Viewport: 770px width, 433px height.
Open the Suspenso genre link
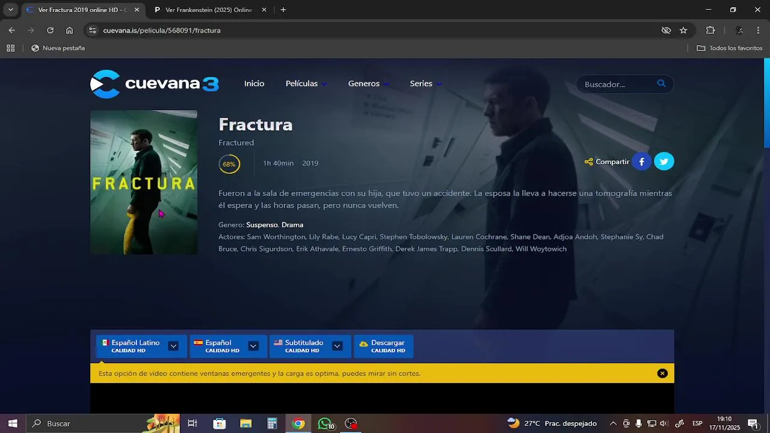(x=262, y=225)
